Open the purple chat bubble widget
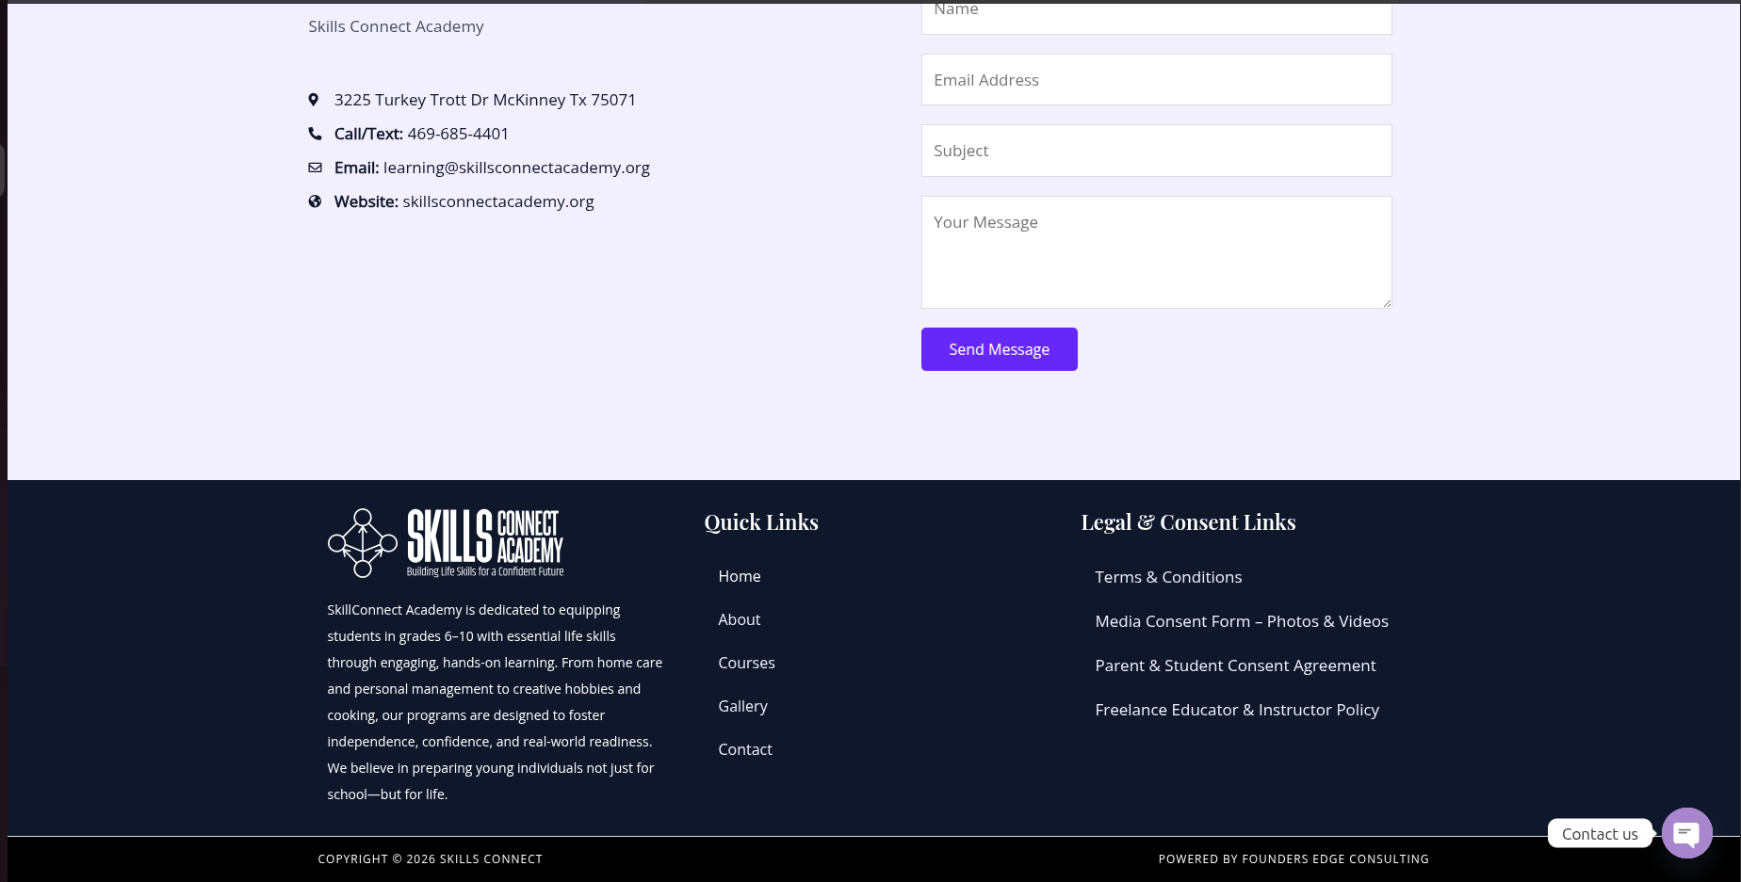The width and height of the screenshot is (1741, 882). (x=1686, y=833)
